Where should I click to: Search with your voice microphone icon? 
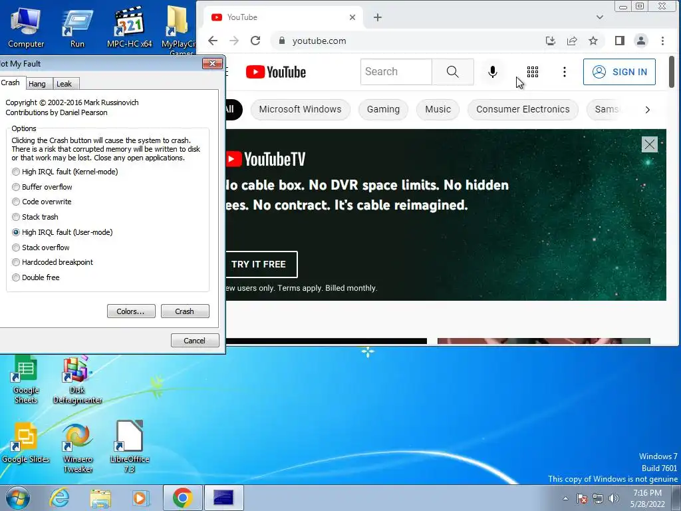[493, 72]
